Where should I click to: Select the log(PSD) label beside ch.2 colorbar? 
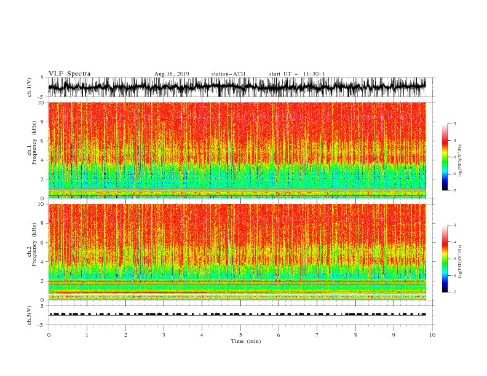tap(461, 262)
